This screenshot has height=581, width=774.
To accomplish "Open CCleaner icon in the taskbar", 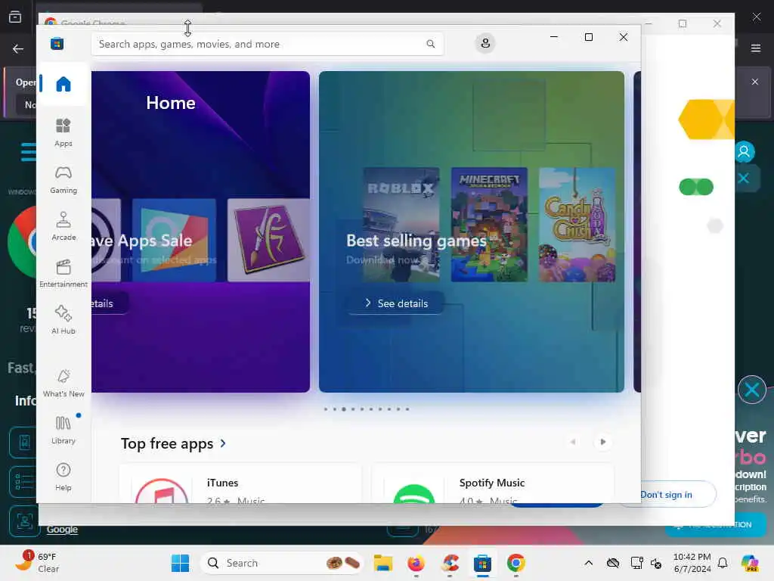I will pos(450,563).
